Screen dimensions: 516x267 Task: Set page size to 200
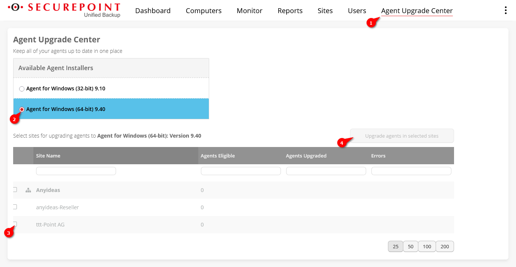(x=445, y=246)
